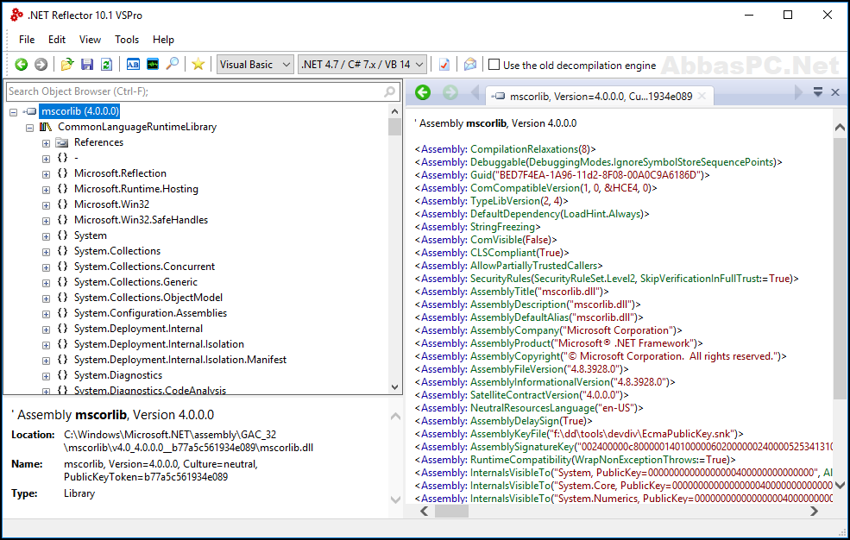
Task: Click the References folder icon
Action: click(x=62, y=142)
